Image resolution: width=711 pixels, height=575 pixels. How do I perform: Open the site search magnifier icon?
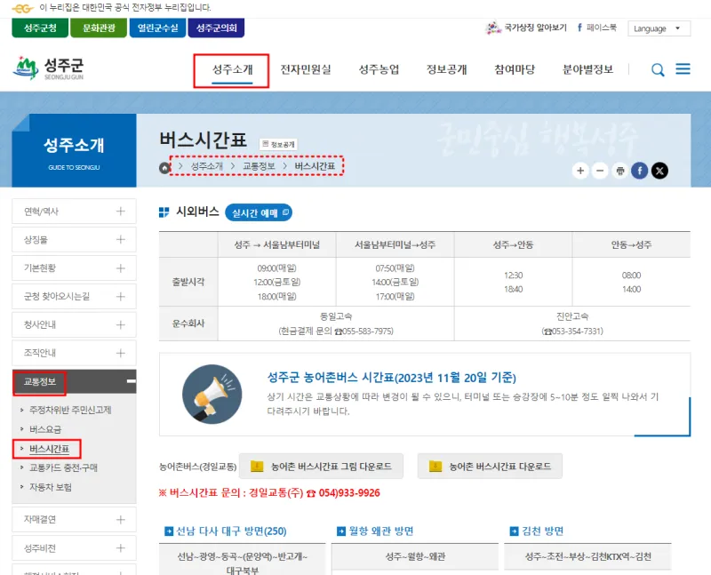pos(658,69)
